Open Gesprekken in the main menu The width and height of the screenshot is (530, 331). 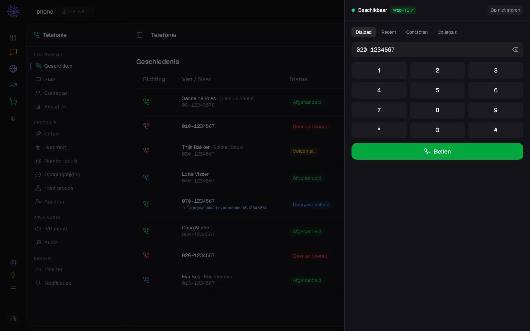76,66
